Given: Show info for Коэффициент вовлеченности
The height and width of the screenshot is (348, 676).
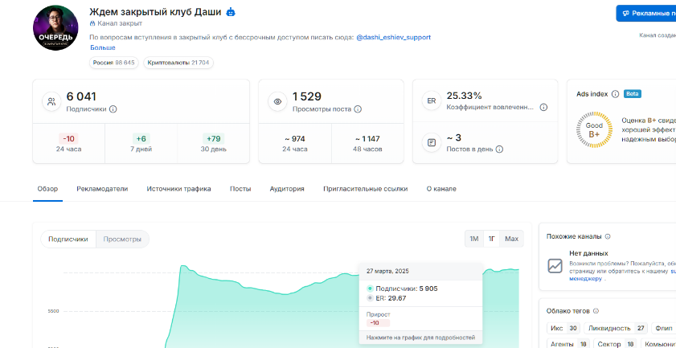Looking at the screenshot, I should click(x=543, y=107).
